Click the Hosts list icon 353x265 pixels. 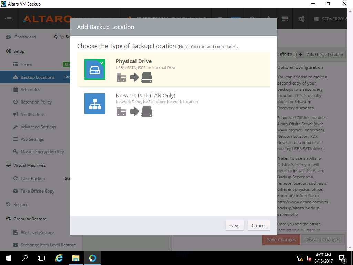[x=16, y=65]
